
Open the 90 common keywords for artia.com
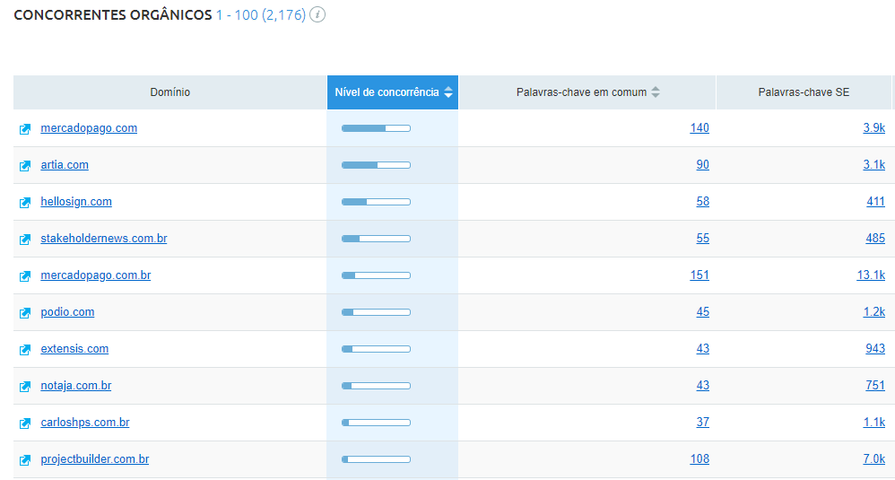pos(703,164)
